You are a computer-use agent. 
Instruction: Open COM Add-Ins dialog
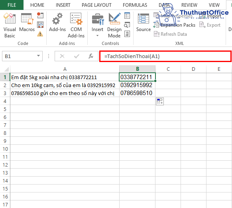(76, 25)
